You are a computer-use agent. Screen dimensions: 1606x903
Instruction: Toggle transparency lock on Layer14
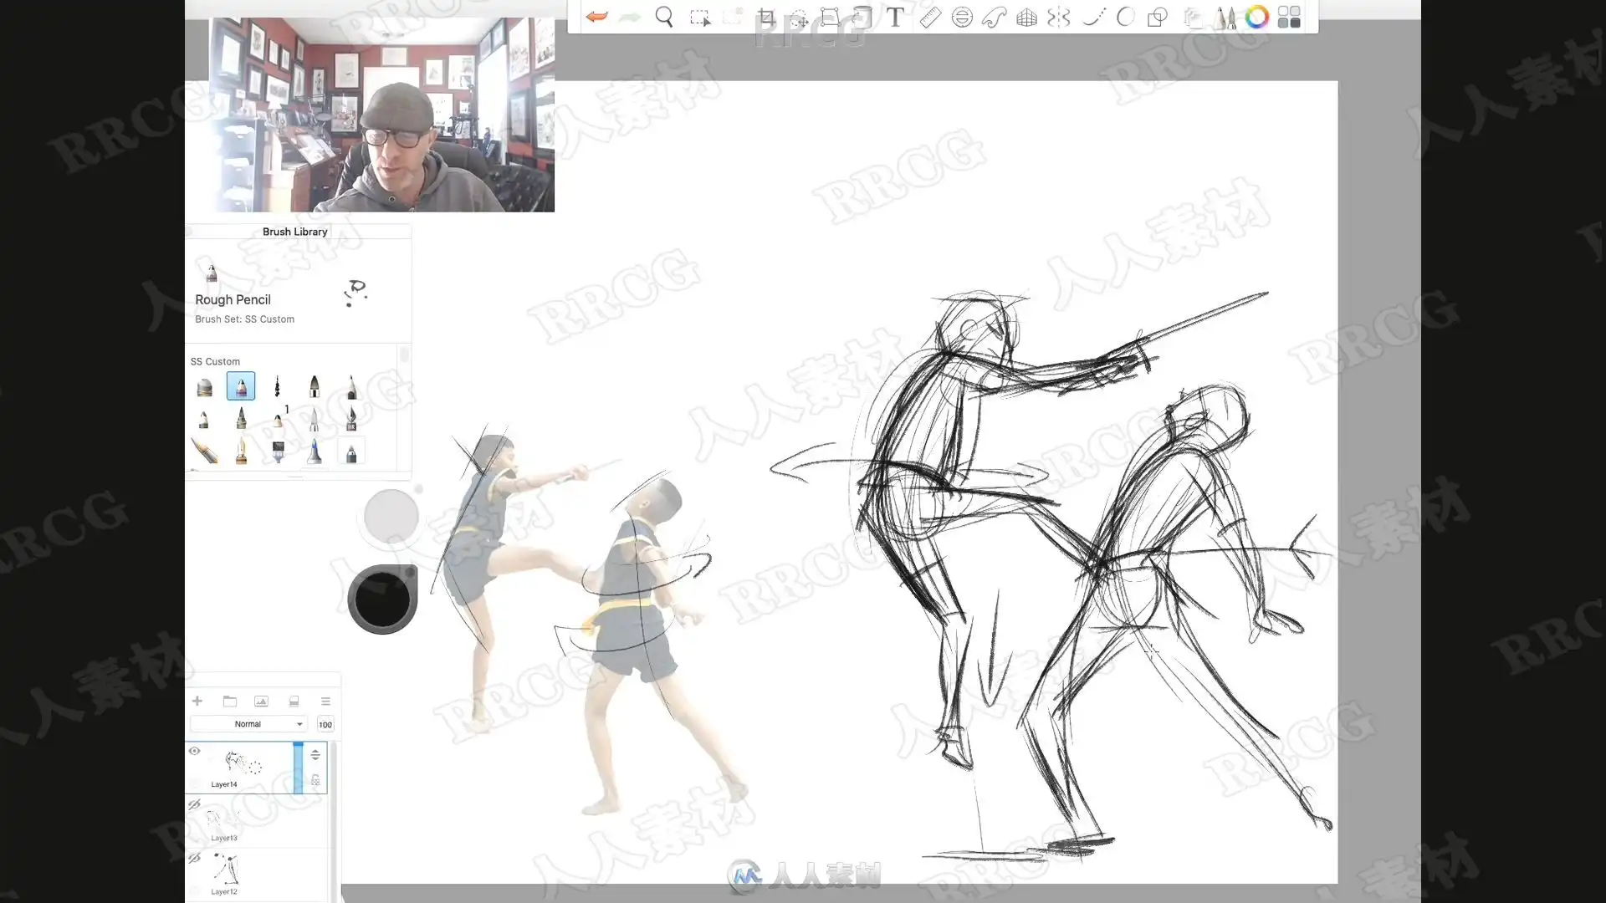point(315,780)
